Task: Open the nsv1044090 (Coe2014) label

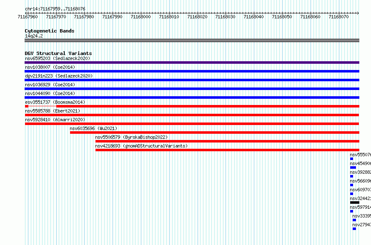Action: pos(50,93)
